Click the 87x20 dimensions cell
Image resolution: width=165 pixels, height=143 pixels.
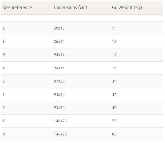click(x=59, y=81)
